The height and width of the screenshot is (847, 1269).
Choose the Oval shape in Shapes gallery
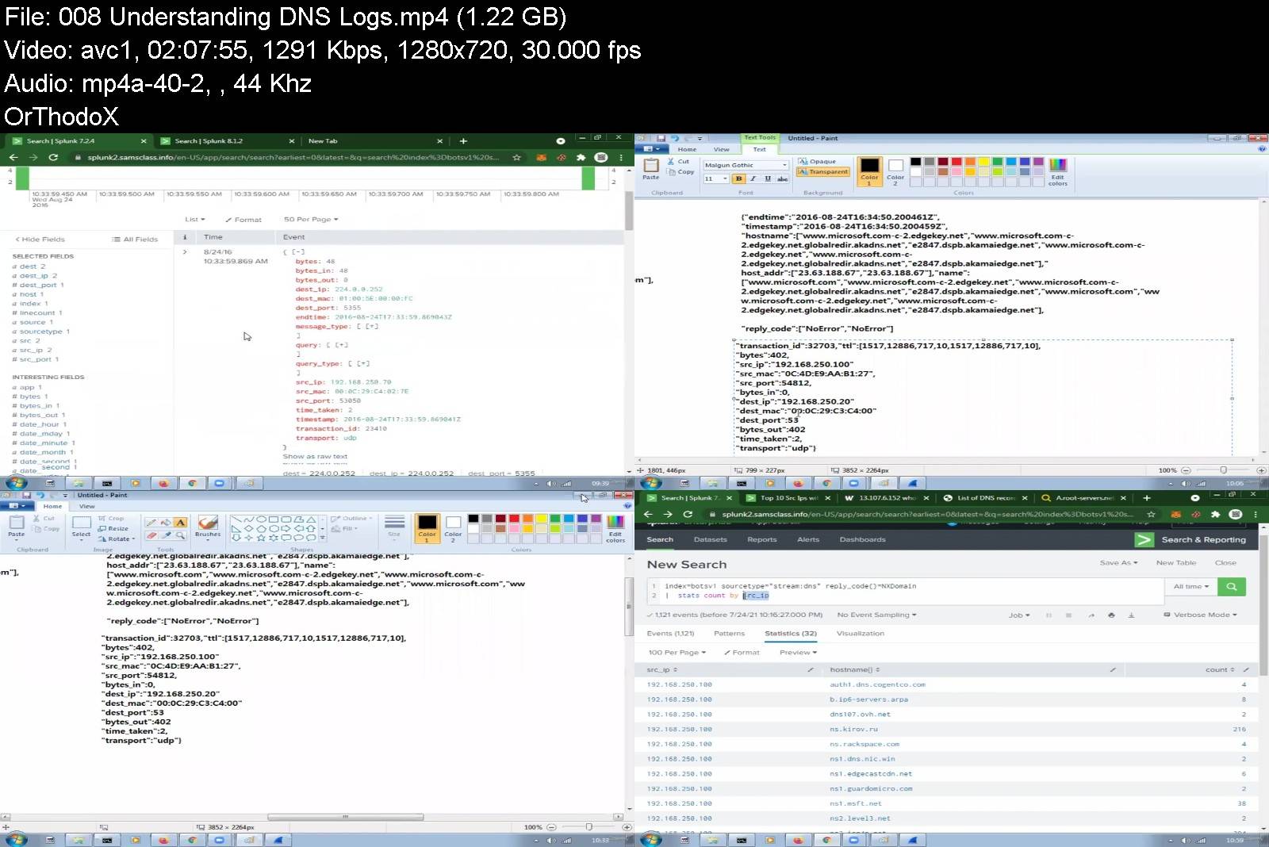[261, 519]
